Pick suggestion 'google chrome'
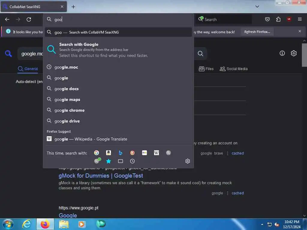This screenshot has width=307, height=230. (118, 110)
